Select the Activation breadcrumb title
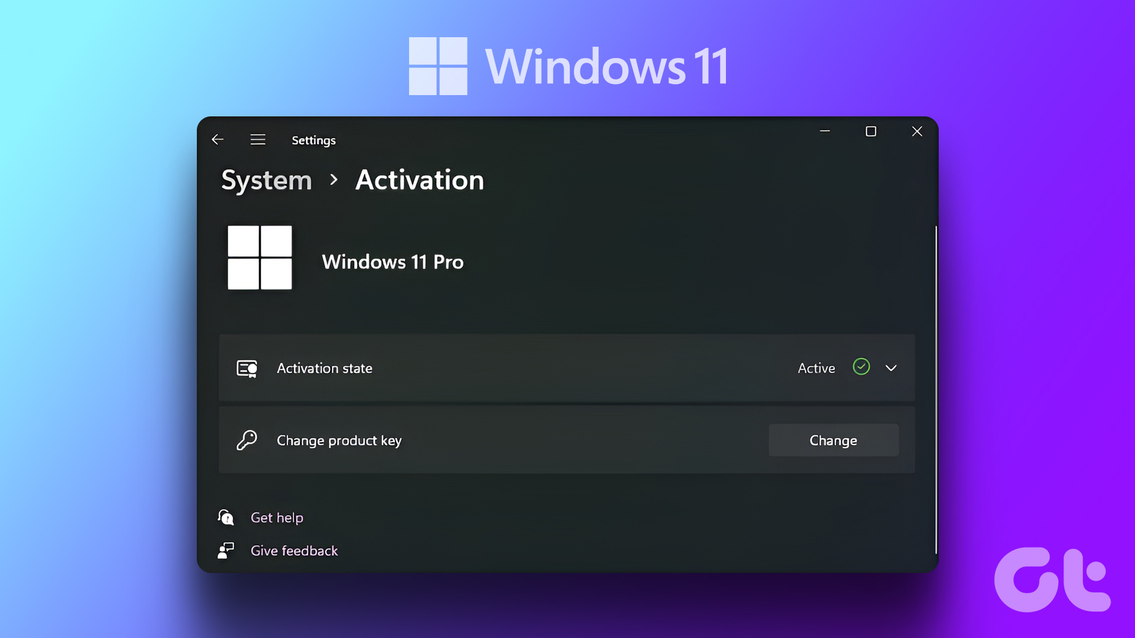The image size is (1135, 638). pos(420,180)
